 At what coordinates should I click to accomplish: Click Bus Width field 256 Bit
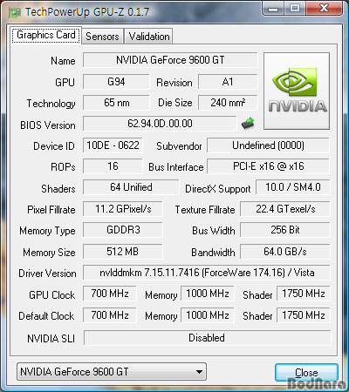(x=285, y=230)
